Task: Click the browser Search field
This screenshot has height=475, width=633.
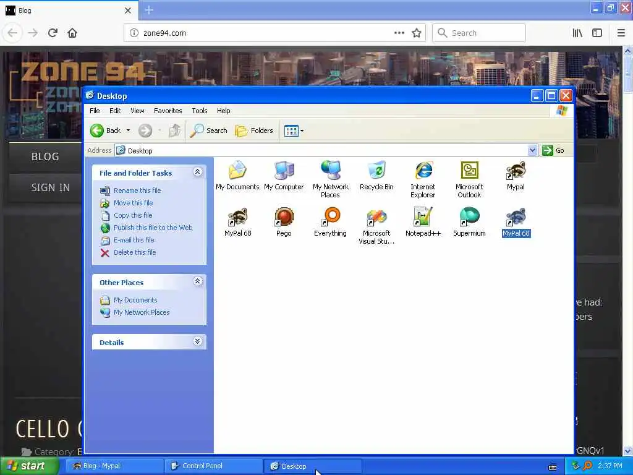Action: [479, 33]
